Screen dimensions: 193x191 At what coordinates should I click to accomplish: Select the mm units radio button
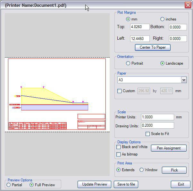[x=128, y=19]
